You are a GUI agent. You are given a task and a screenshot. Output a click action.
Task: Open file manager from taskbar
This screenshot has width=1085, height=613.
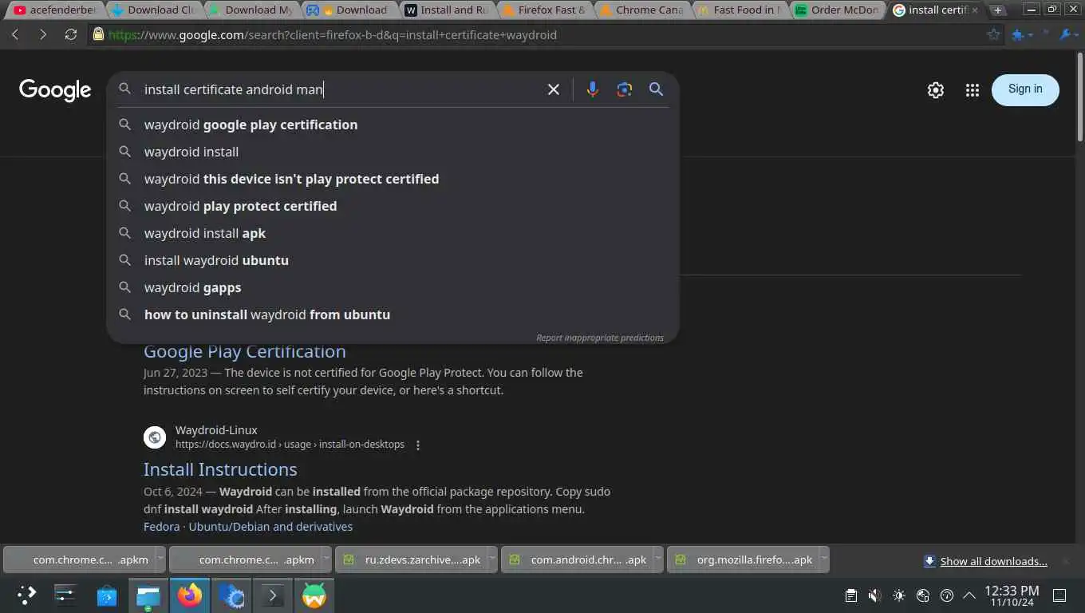(148, 595)
